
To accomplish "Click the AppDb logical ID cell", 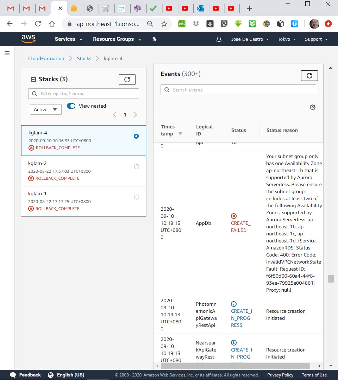I will point(204,223).
